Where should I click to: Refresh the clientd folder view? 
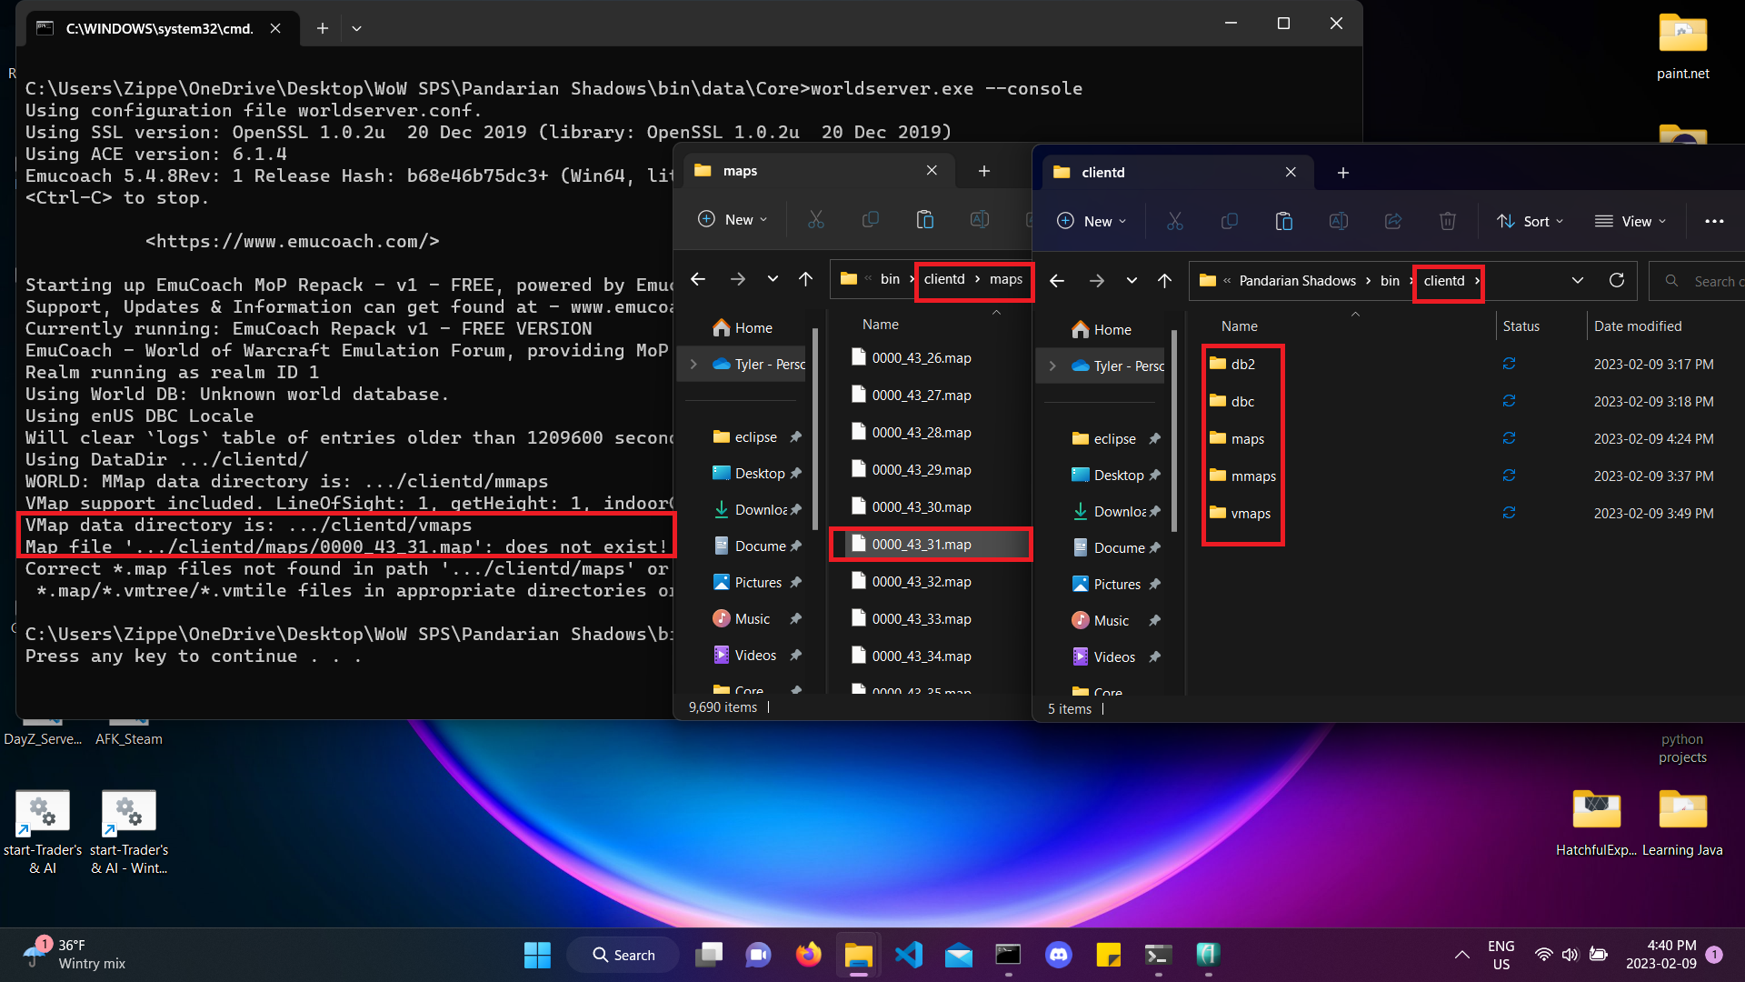click(x=1617, y=280)
